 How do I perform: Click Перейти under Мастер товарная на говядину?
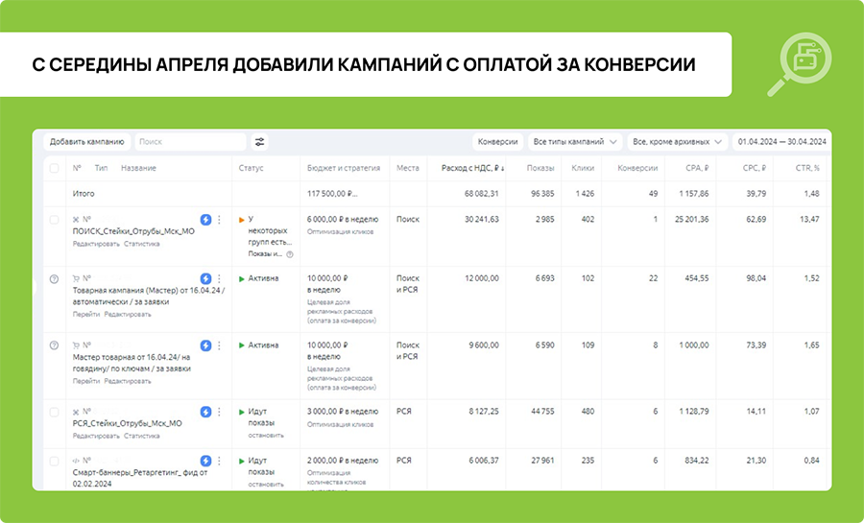click(86, 381)
